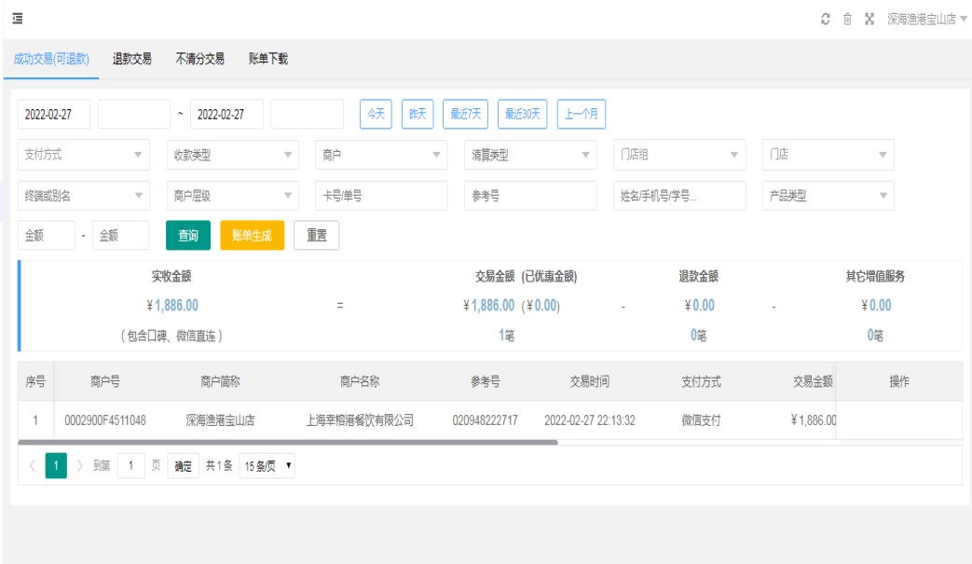Expand the 收款类型 dropdown
The width and height of the screenshot is (972, 564).
(x=232, y=155)
